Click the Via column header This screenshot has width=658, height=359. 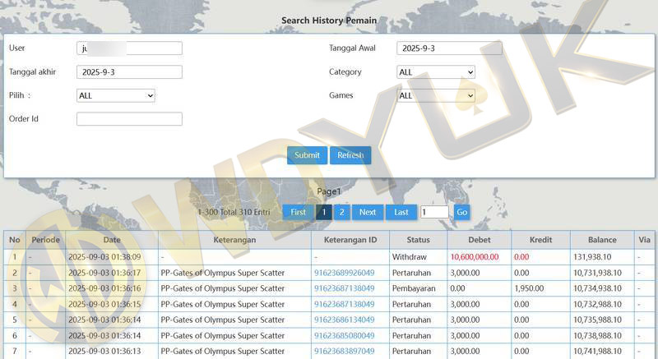(644, 240)
